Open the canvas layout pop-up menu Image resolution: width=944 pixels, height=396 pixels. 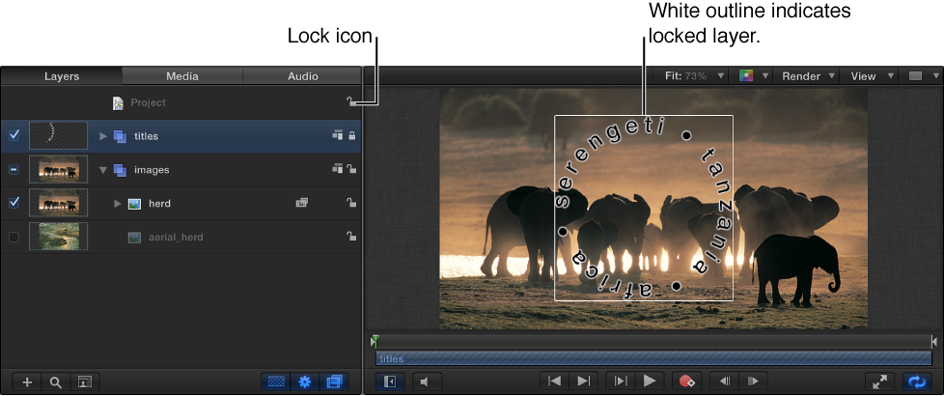pyautogui.click(x=923, y=76)
